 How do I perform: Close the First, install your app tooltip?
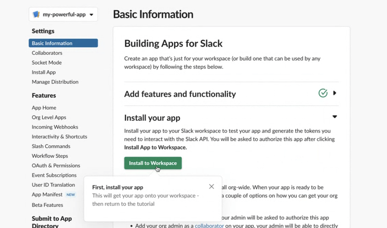click(211, 187)
